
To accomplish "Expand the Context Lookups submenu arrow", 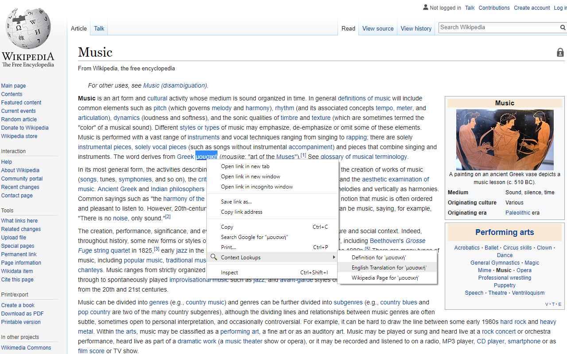I will (334, 257).
